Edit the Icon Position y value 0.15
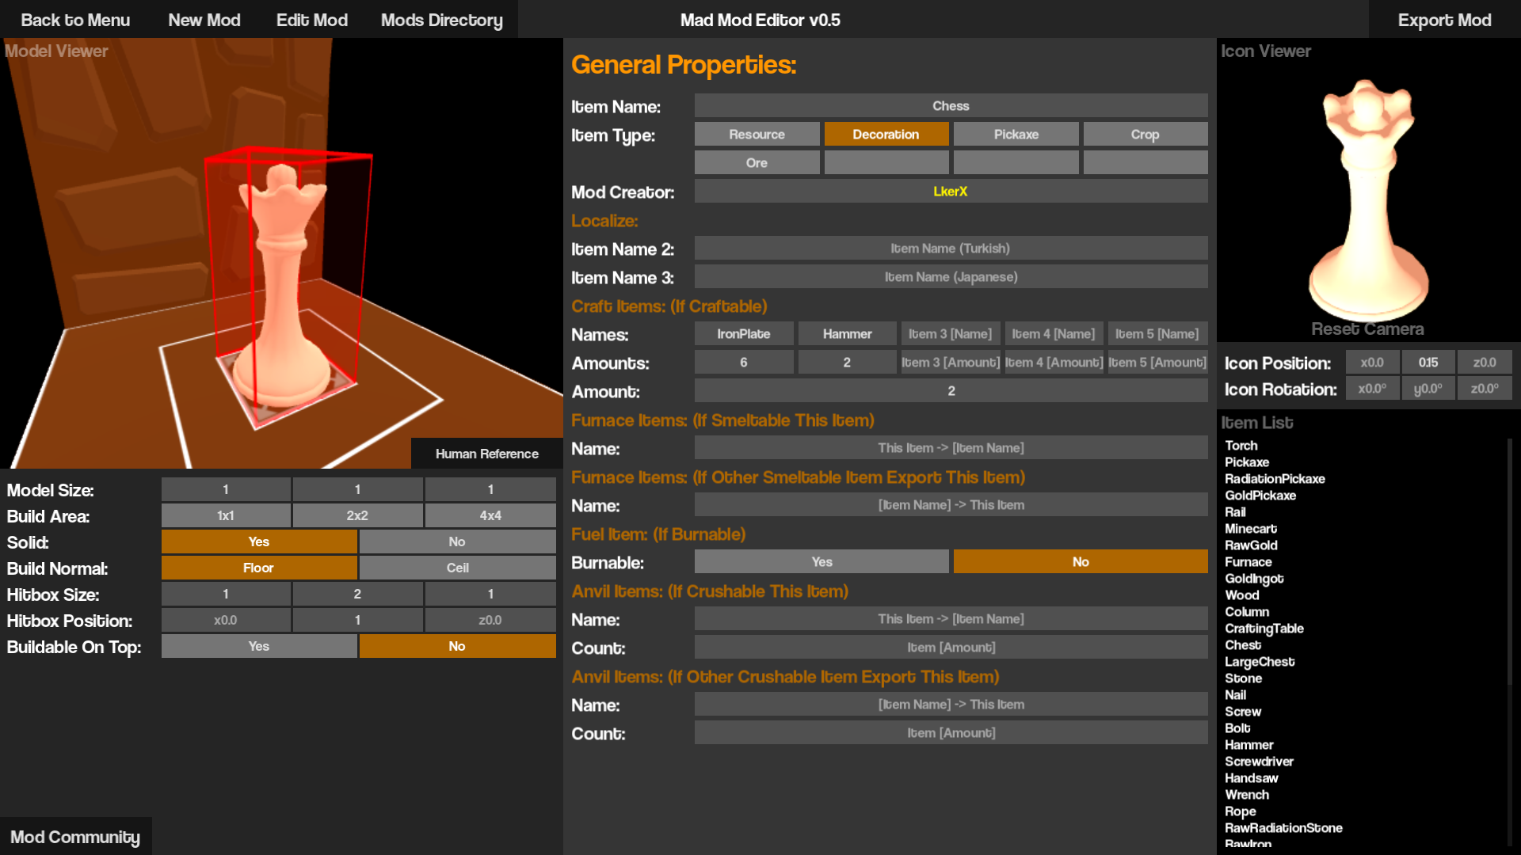Screen dimensions: 1521x855 click(1428, 363)
